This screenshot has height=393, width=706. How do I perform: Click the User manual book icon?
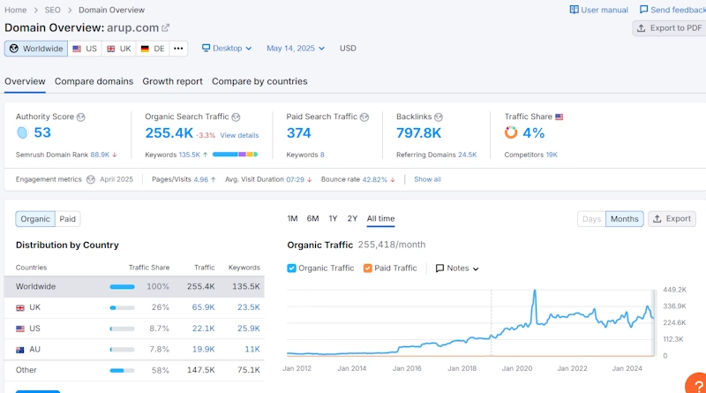(x=575, y=10)
